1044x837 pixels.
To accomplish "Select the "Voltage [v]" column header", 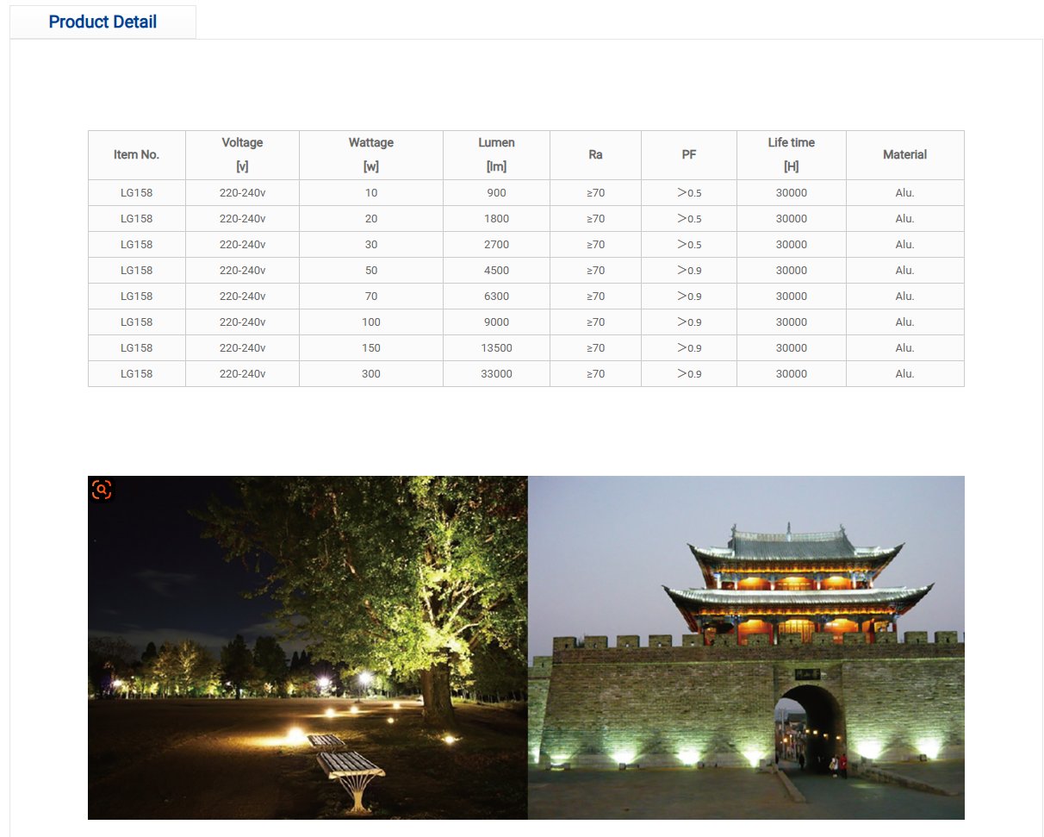I will coord(242,155).
